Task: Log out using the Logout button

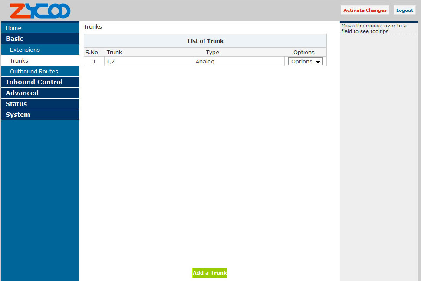Action: 405,10
